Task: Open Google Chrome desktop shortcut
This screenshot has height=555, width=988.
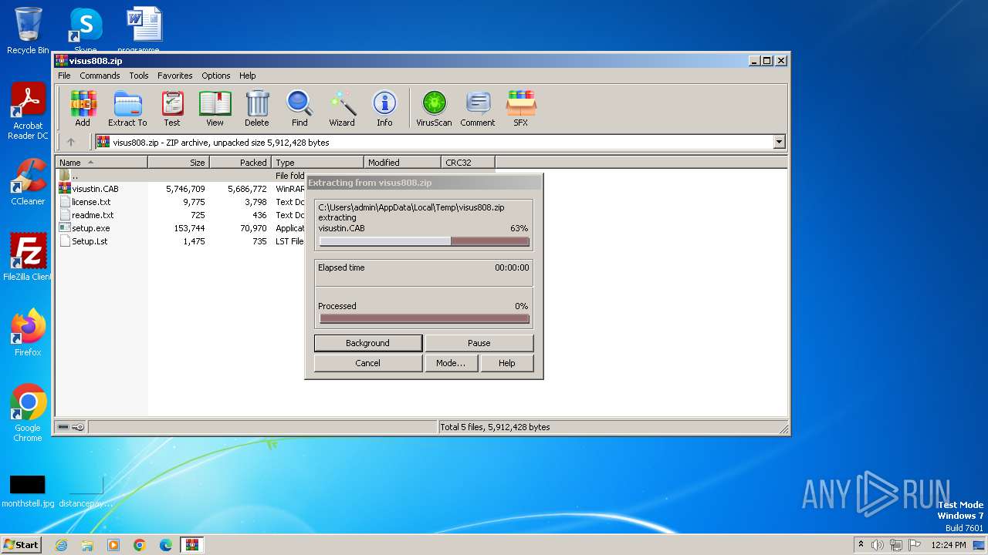Action: [28, 413]
